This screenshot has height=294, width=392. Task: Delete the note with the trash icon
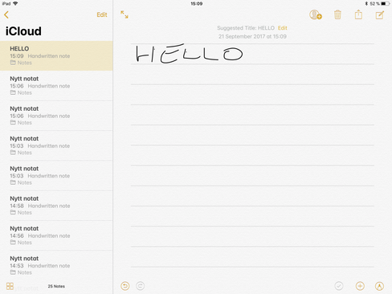click(x=337, y=14)
